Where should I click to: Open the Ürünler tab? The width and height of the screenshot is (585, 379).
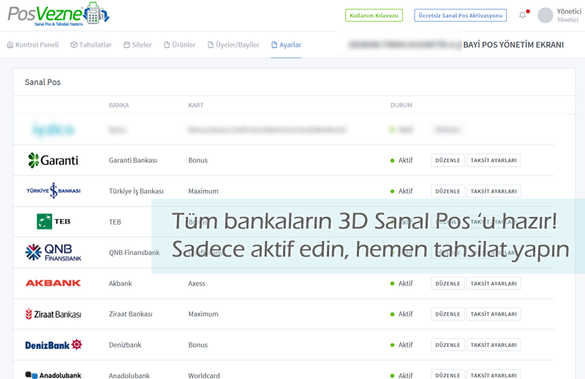pyautogui.click(x=179, y=45)
